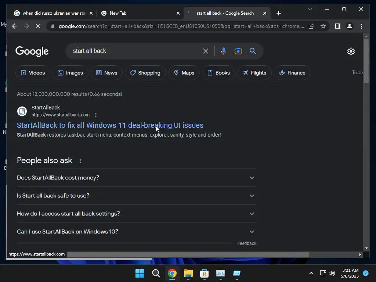The image size is (376, 282).
Task: Open network icon in system tray
Action: 323,273
